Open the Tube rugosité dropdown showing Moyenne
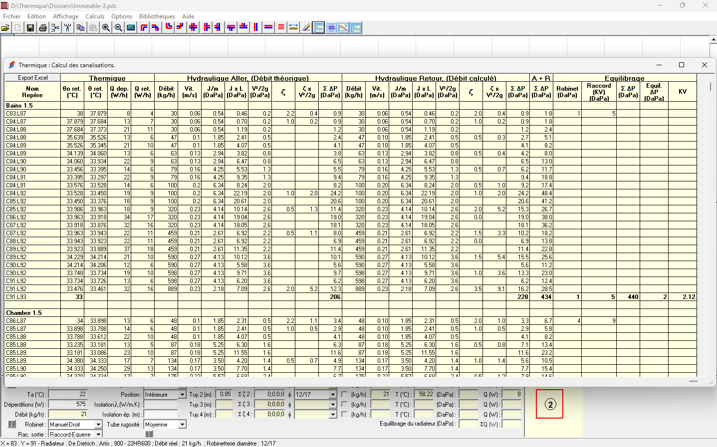717x447 pixels. [182, 425]
